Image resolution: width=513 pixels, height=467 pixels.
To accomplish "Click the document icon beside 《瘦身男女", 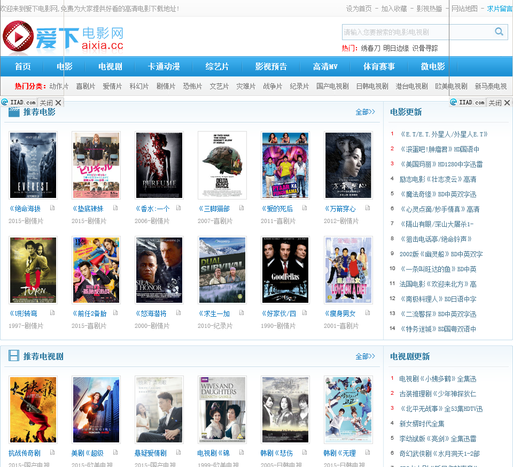I will tap(368, 312).
